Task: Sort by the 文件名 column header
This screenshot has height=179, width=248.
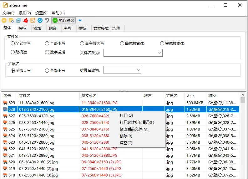Action: point(48,95)
